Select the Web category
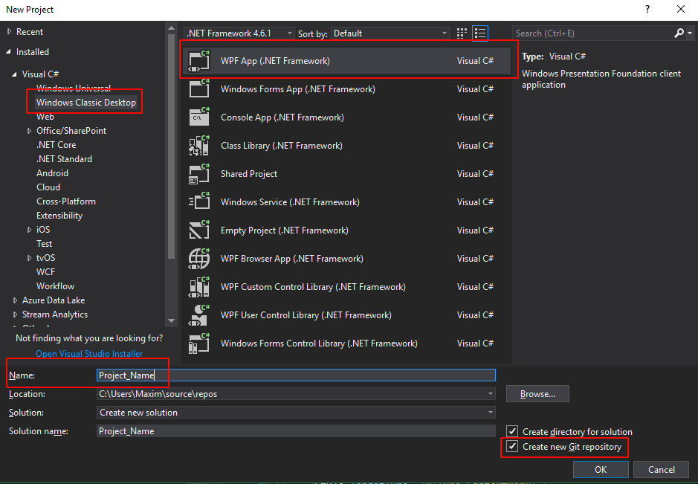Screen dimensions: 698x484 45,117
